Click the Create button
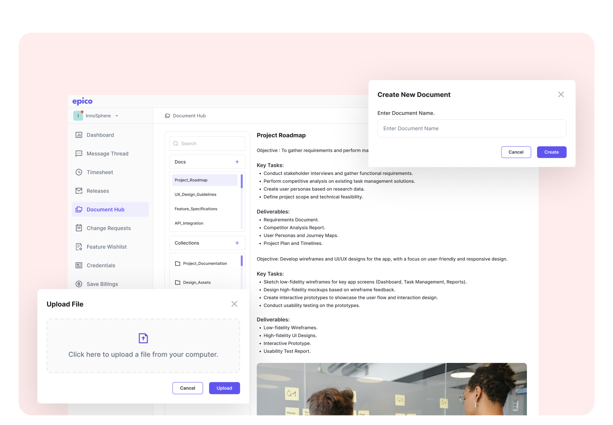The image size is (613, 425). (x=552, y=152)
